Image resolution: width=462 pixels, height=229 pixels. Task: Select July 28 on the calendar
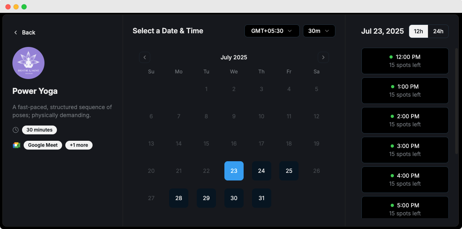pyautogui.click(x=179, y=198)
